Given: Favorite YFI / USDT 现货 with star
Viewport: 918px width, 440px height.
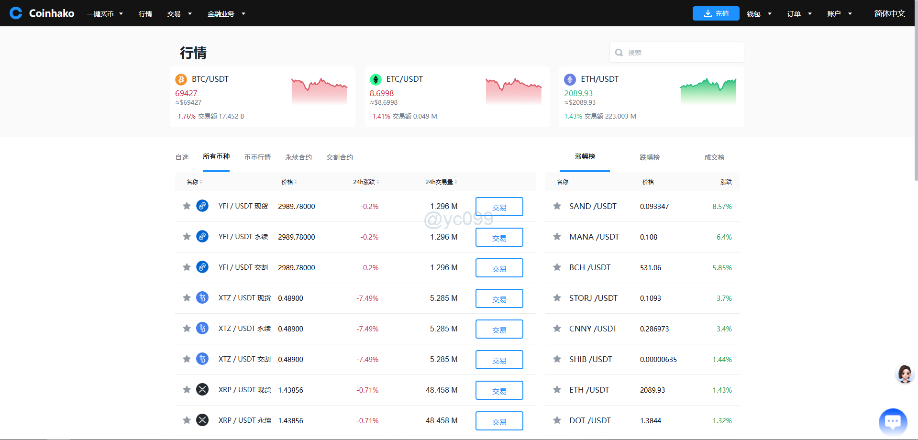Looking at the screenshot, I should (187, 206).
